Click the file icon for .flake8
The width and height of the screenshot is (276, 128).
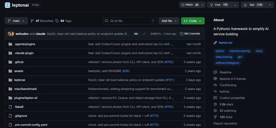click(x=10, y=107)
